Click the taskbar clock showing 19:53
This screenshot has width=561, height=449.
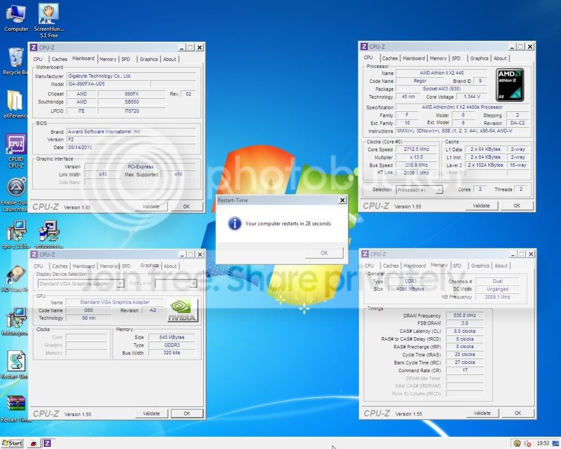[x=543, y=444]
